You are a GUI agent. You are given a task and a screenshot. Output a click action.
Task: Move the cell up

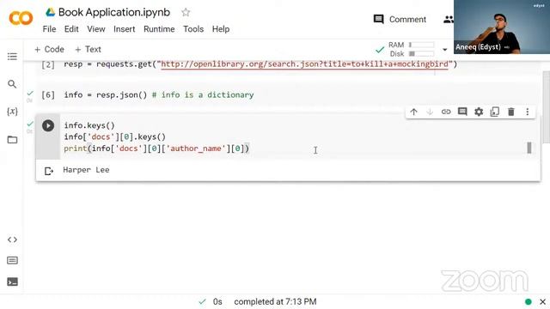point(414,112)
